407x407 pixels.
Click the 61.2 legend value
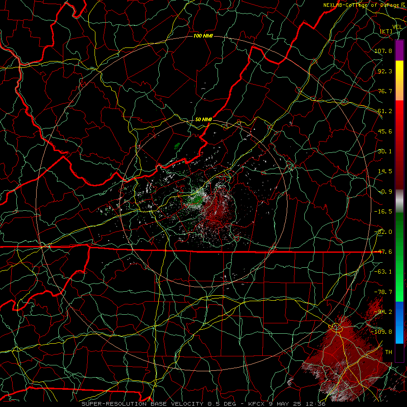click(385, 111)
